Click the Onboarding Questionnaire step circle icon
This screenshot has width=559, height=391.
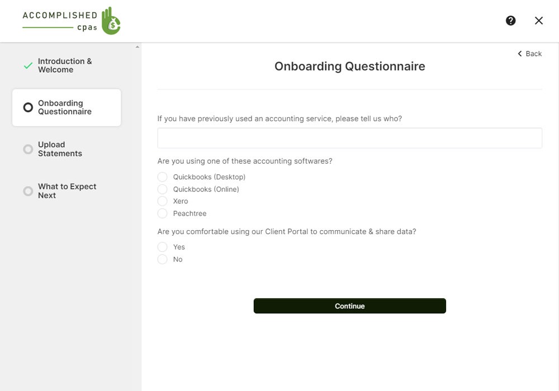click(x=28, y=107)
